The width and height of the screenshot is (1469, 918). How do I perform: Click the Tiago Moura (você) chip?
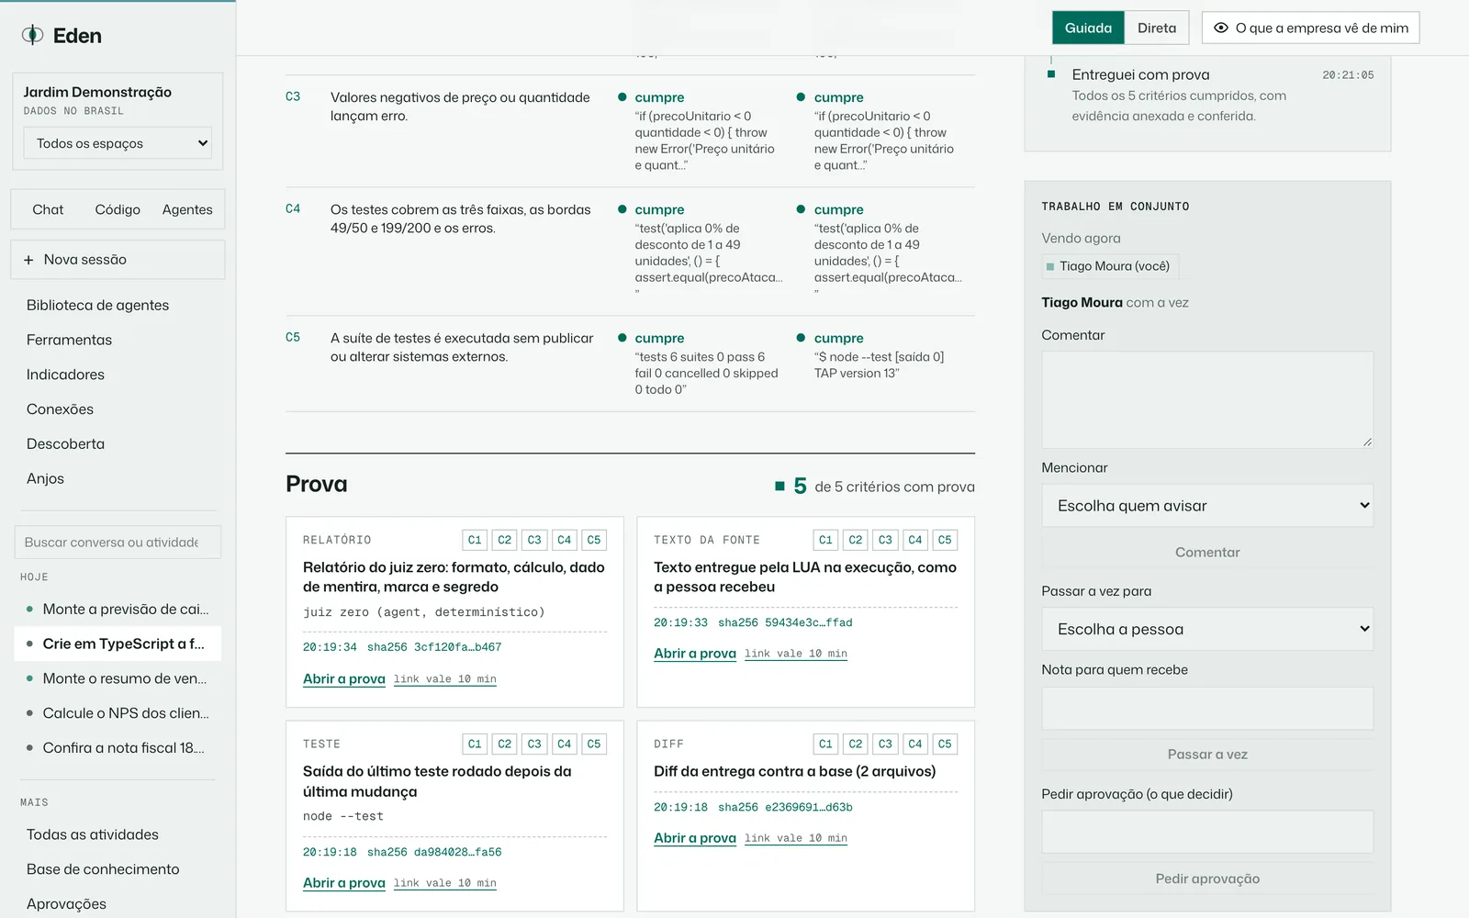[1109, 266]
